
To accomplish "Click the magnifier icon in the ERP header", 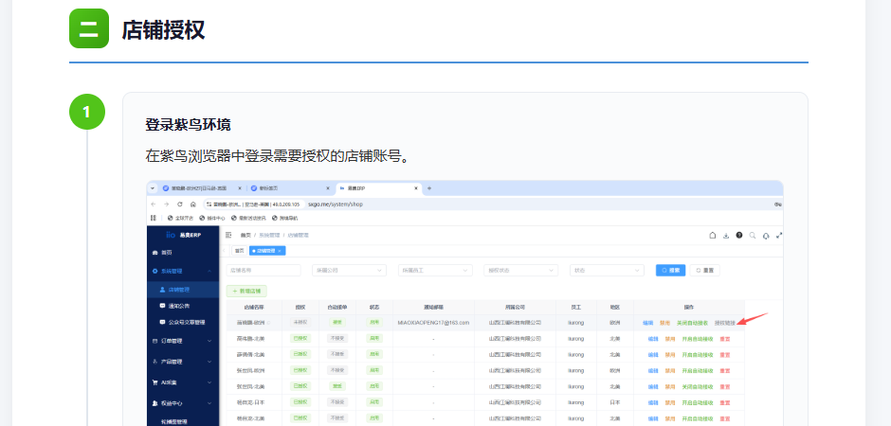I will [x=753, y=236].
